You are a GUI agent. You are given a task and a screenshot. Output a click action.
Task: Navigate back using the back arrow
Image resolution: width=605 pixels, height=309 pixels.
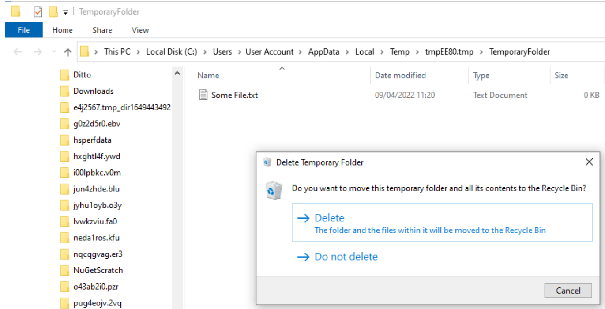pyautogui.click(x=18, y=51)
